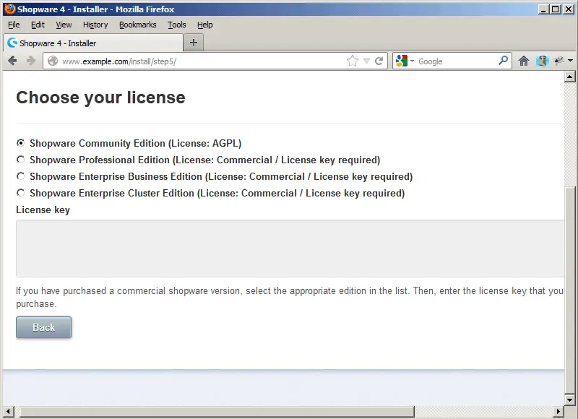Open the Bookmarks menu
This screenshot has height=419, width=578.
pyautogui.click(x=137, y=25)
